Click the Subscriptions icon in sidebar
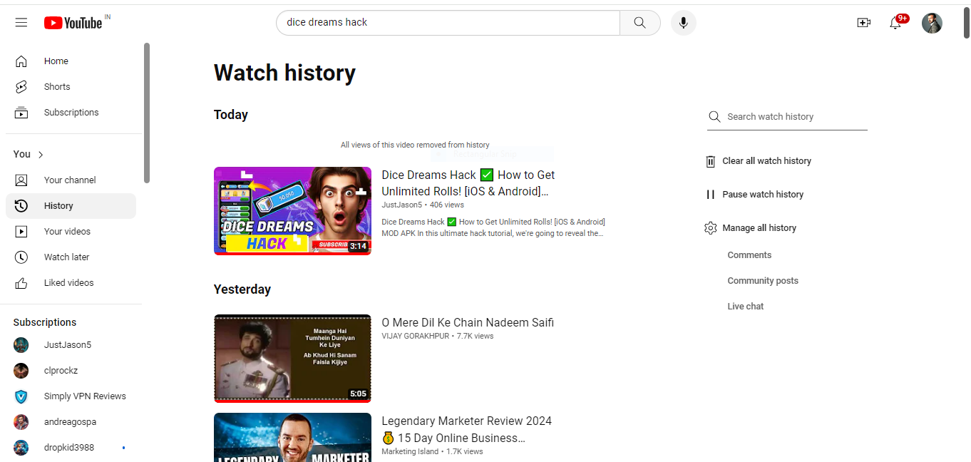 21,113
